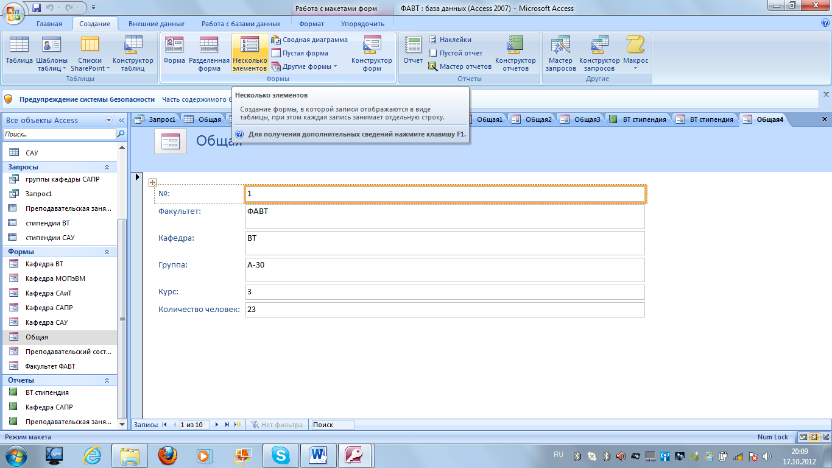
Task: Collapse the Отчеты group
Action: 107,380
